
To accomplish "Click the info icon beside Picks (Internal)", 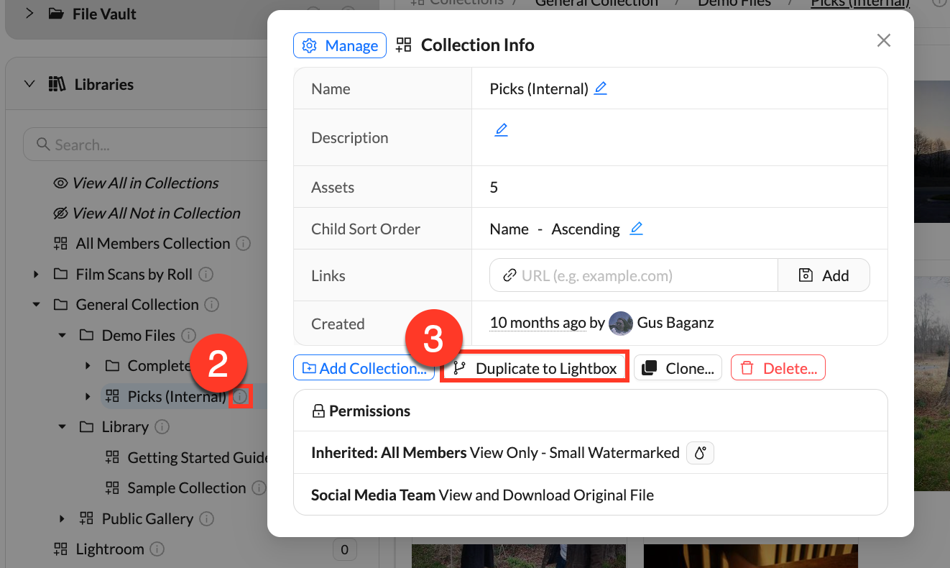I will (x=242, y=396).
